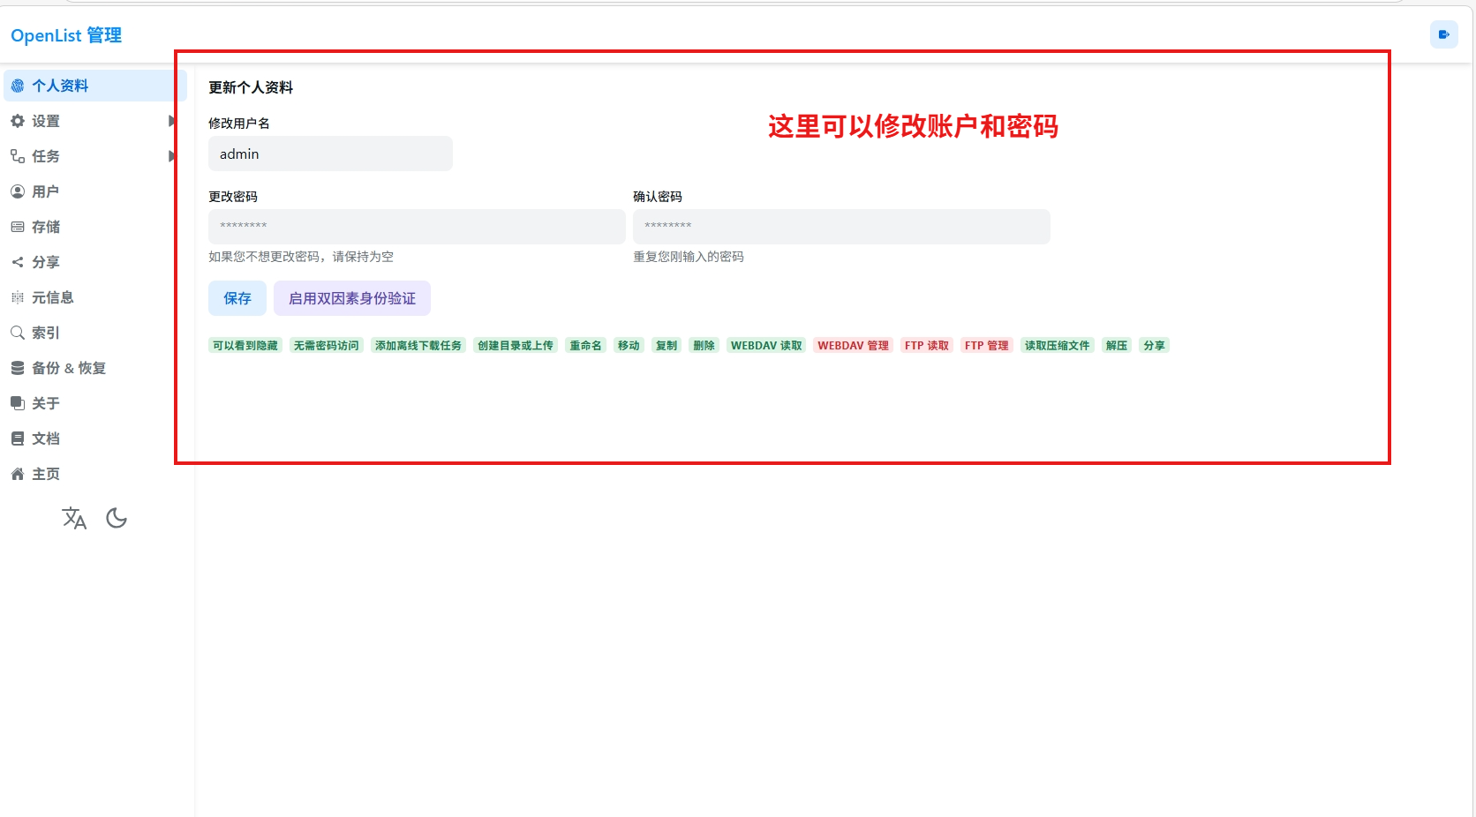Focus the 修改用户名 admin field
The height and width of the screenshot is (817, 1476).
coord(330,154)
